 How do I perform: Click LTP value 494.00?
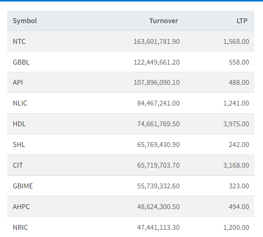239,207
